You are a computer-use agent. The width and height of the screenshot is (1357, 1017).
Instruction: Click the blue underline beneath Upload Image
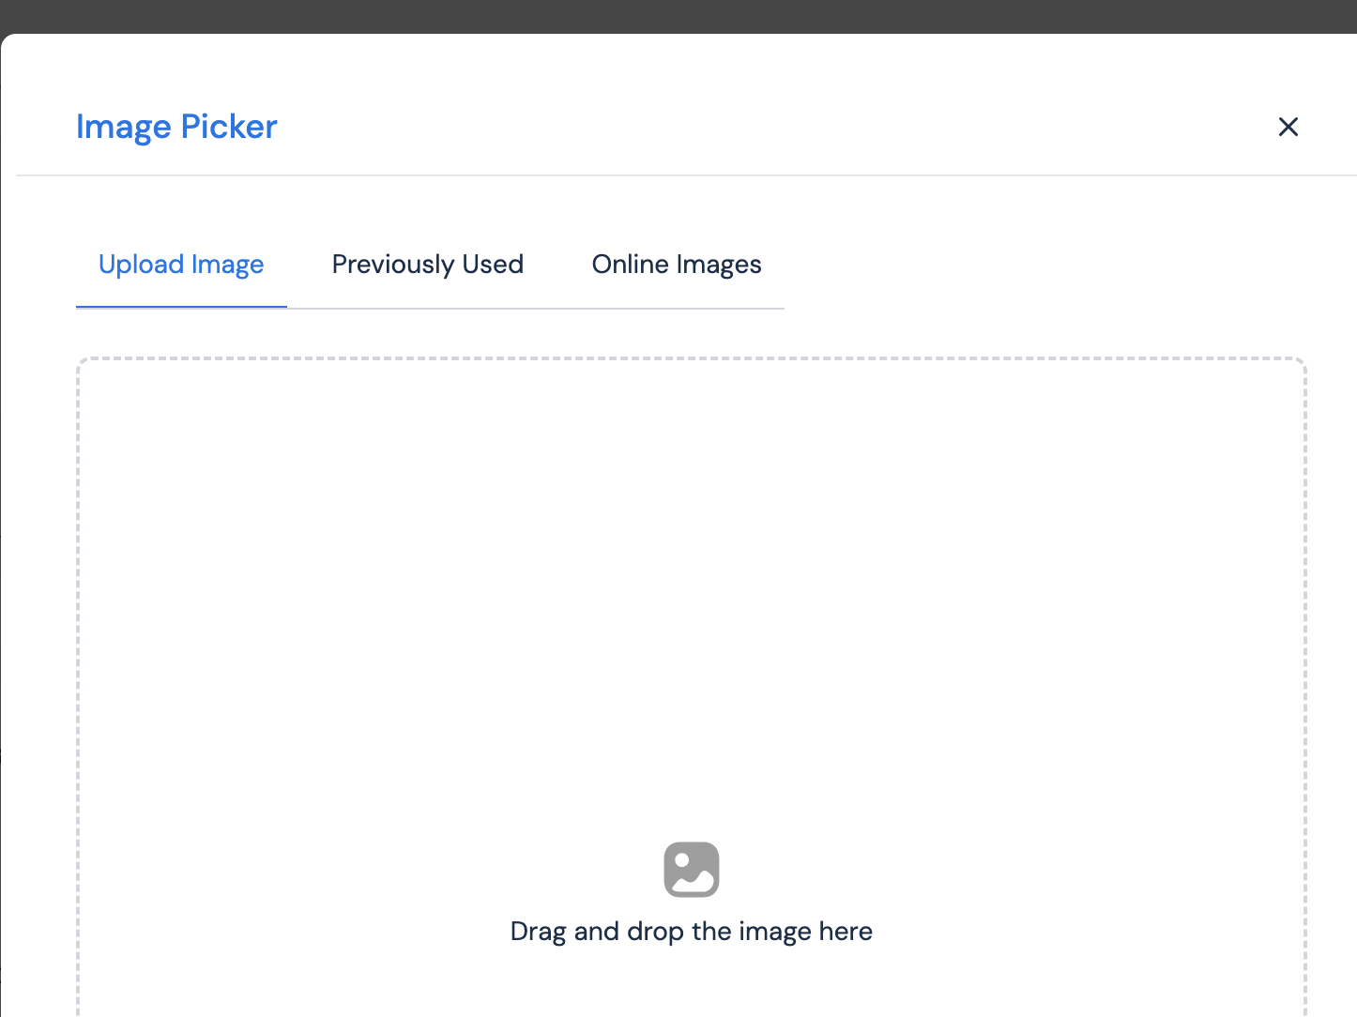coord(181,307)
